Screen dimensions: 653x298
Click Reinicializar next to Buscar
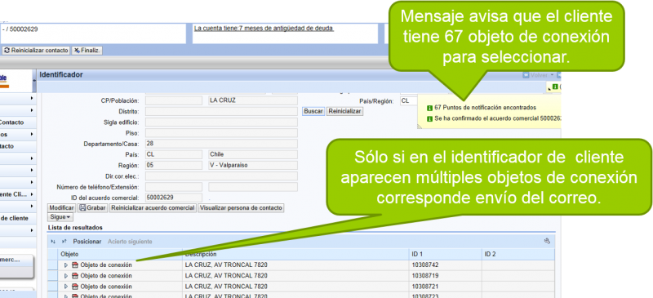point(344,112)
